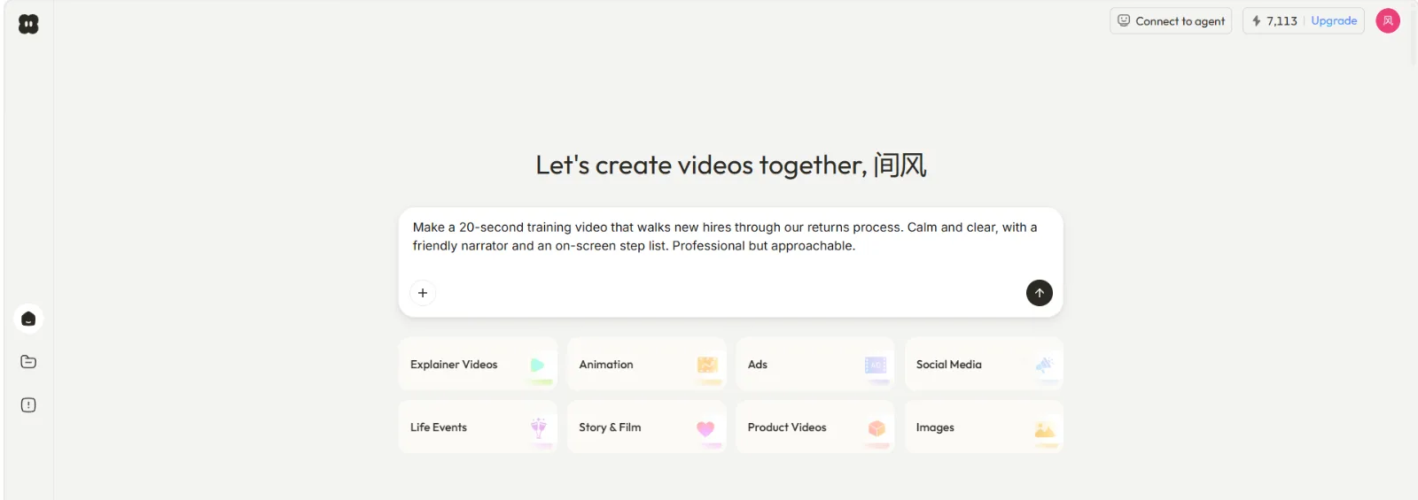Open the Product Videos category card
The width and height of the screenshot is (1418, 500).
815,427
